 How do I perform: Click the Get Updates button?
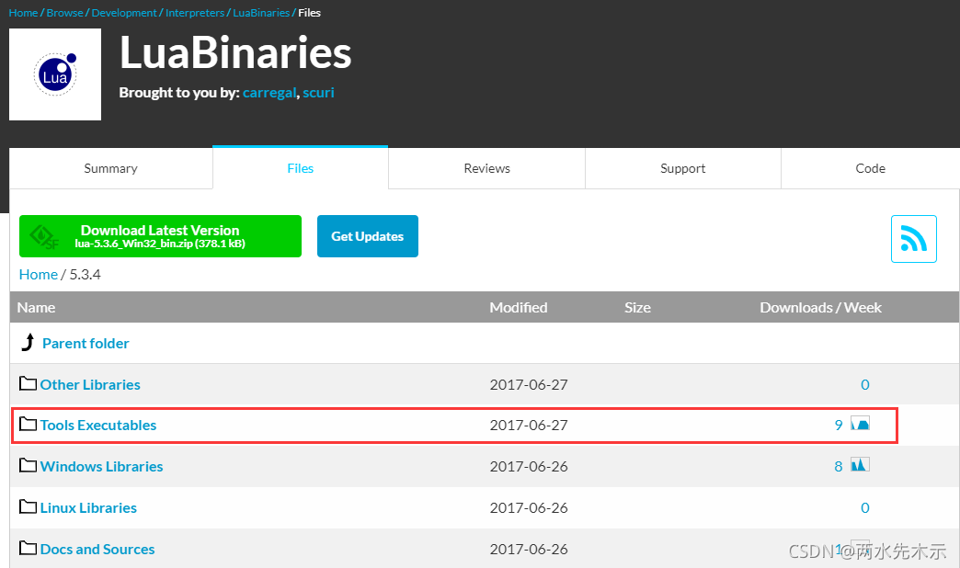pos(367,236)
